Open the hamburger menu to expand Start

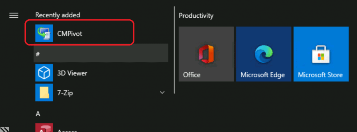pyautogui.click(x=14, y=15)
